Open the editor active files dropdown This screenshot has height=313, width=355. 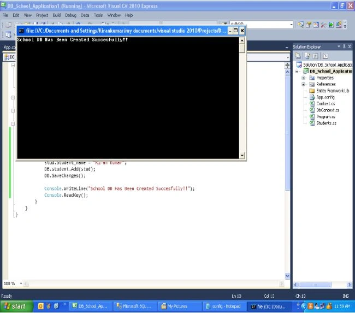pyautogui.click(x=287, y=48)
